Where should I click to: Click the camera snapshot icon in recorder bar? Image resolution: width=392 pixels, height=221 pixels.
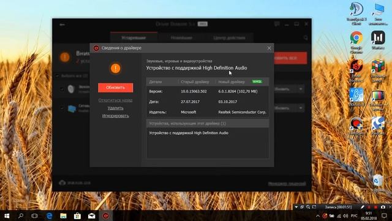383,207
